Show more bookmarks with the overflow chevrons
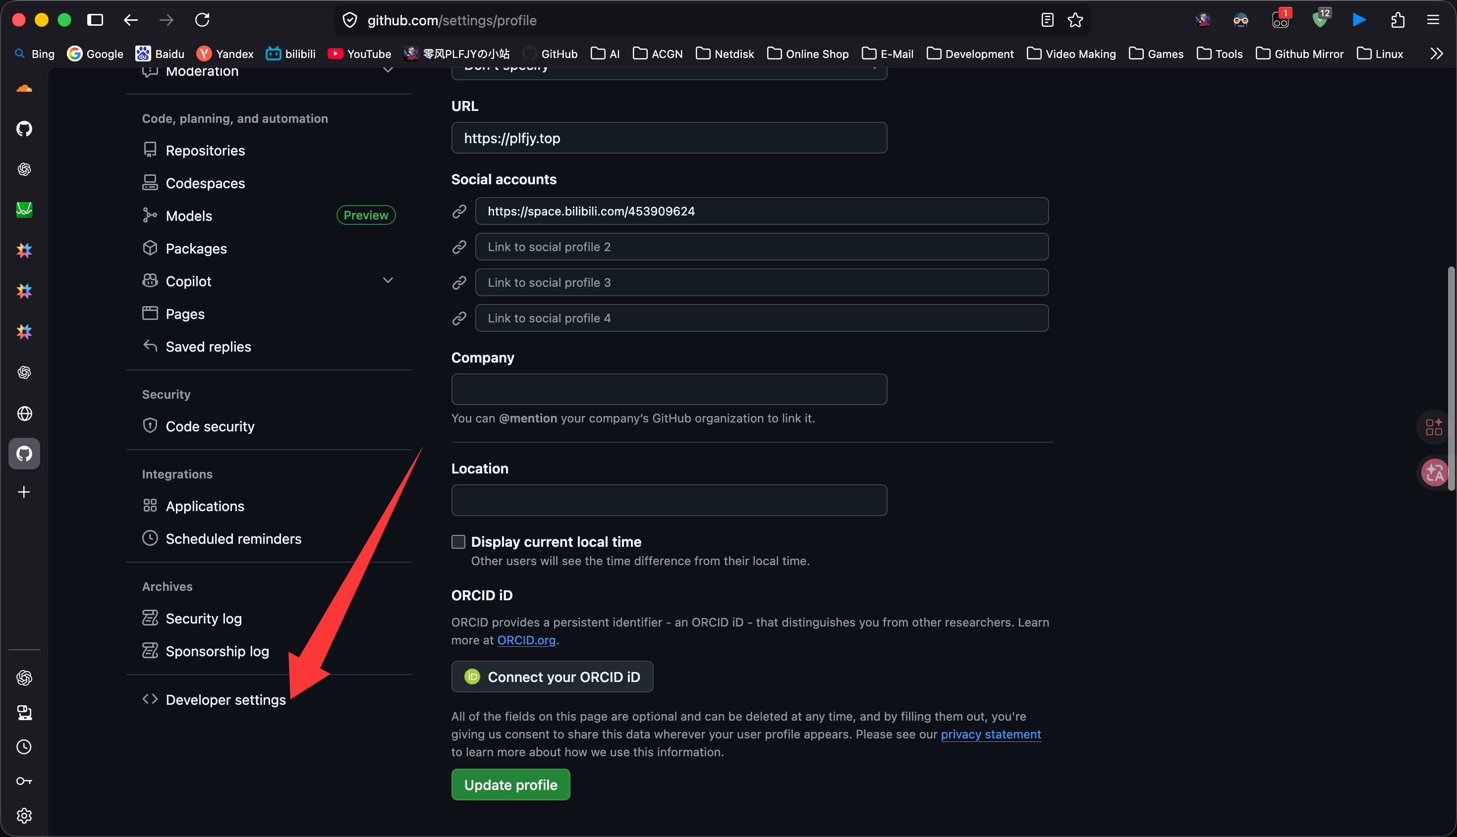The height and width of the screenshot is (837, 1457). tap(1436, 53)
